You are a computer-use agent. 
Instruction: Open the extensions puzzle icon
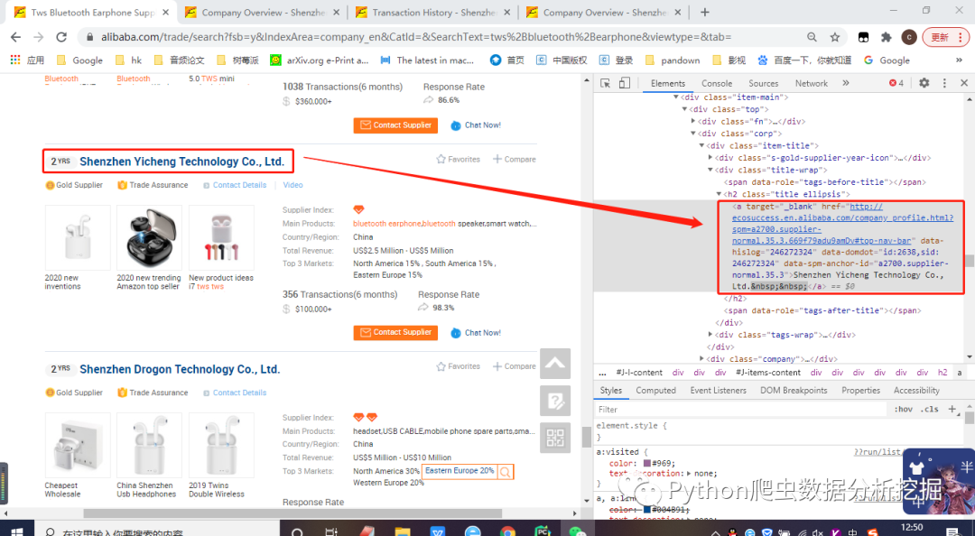[887, 37]
